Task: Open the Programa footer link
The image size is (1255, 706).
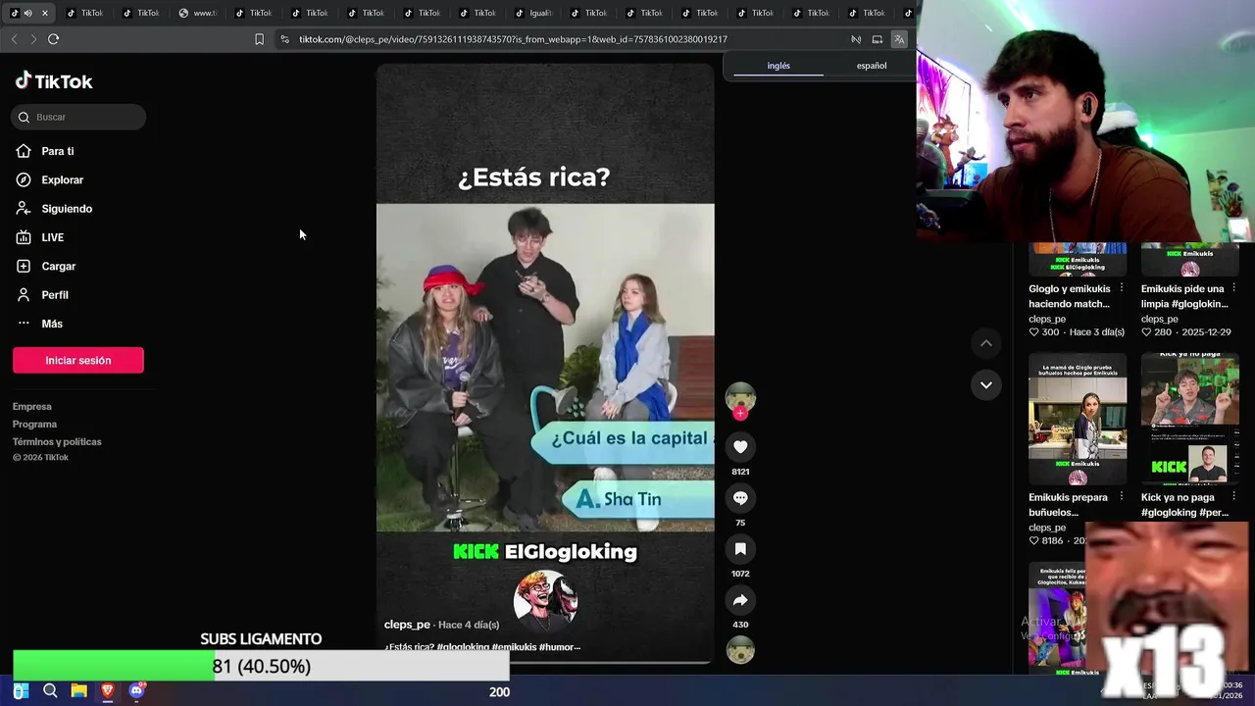Action: pyautogui.click(x=34, y=425)
